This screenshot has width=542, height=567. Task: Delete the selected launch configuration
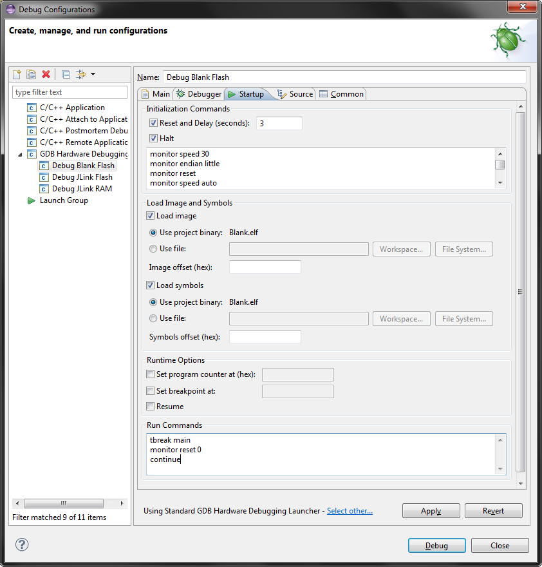46,74
